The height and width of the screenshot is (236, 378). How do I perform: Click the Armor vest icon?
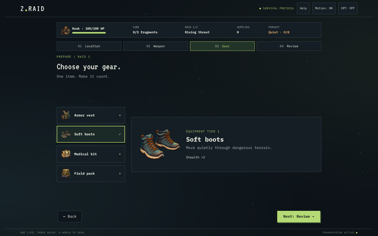click(x=66, y=115)
